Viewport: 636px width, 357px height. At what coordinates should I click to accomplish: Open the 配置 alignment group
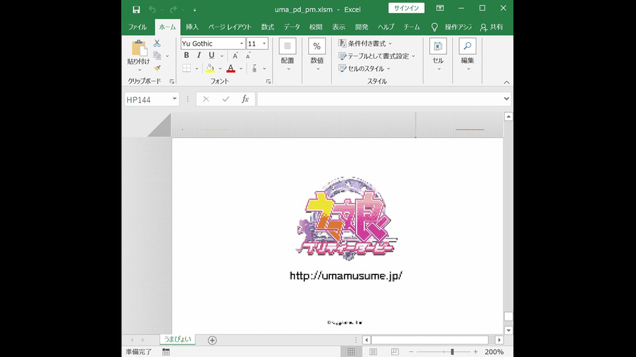click(288, 56)
